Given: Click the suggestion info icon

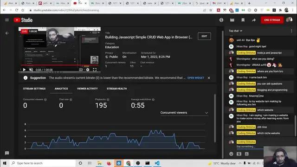Looking at the screenshot, I should pyautogui.click(x=26, y=78).
